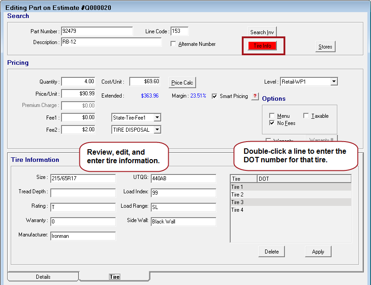Switch to the Details tab

click(43, 277)
